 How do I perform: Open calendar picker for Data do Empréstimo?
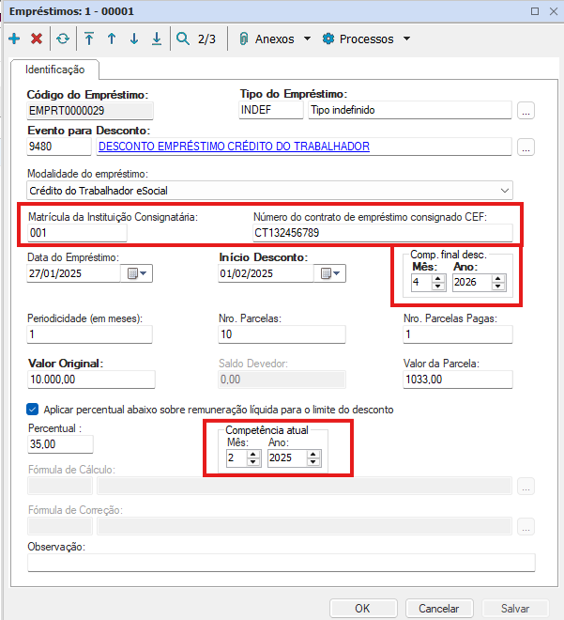tap(136, 273)
